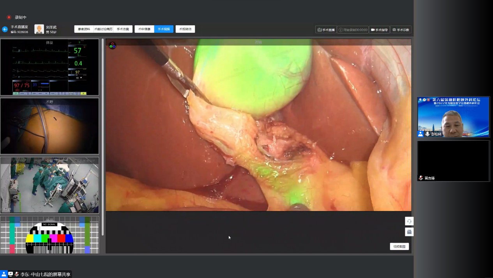493x278 pixels.
Task: Switch to the 术前讨论病历 tab
Action: [103, 29]
